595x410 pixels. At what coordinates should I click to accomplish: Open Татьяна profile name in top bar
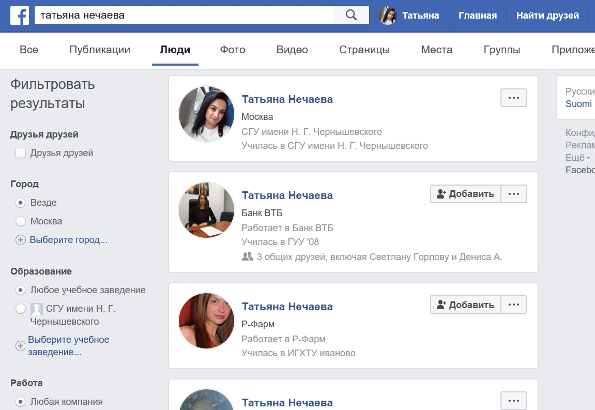click(420, 16)
